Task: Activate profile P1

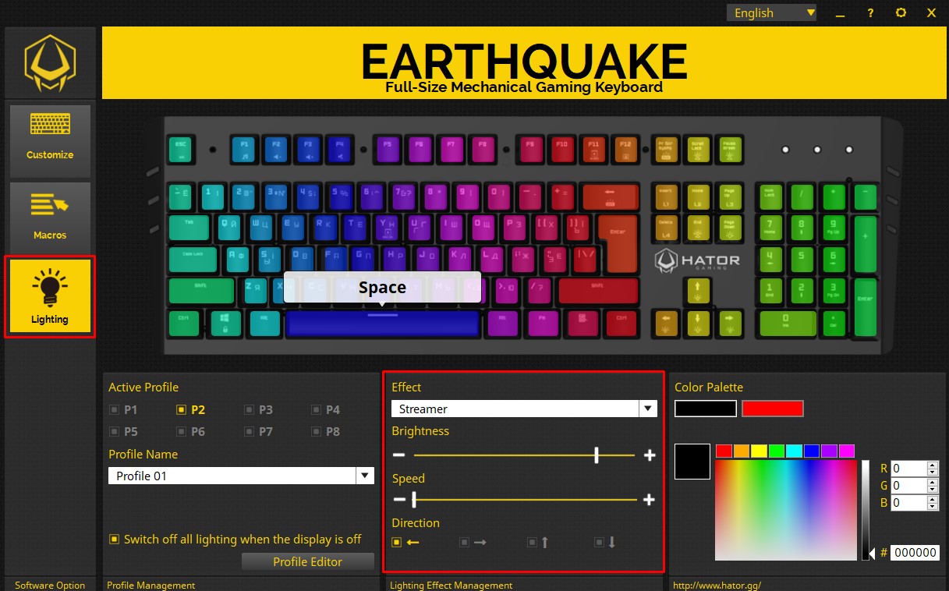Action: tap(123, 409)
